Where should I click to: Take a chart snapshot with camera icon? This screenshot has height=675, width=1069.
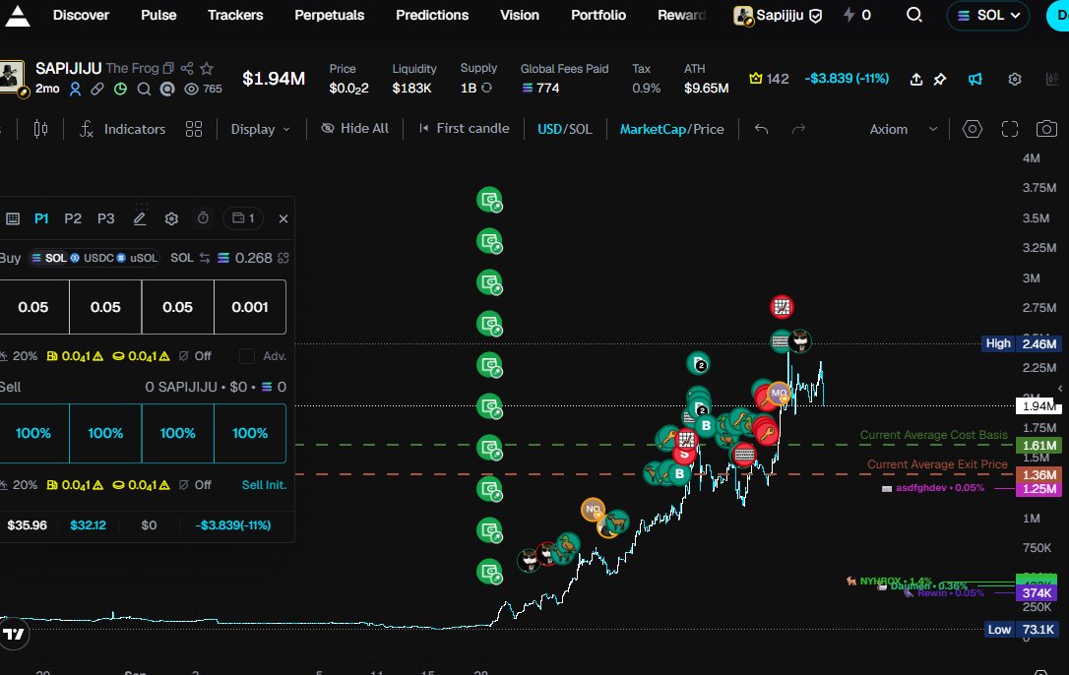pos(1046,129)
